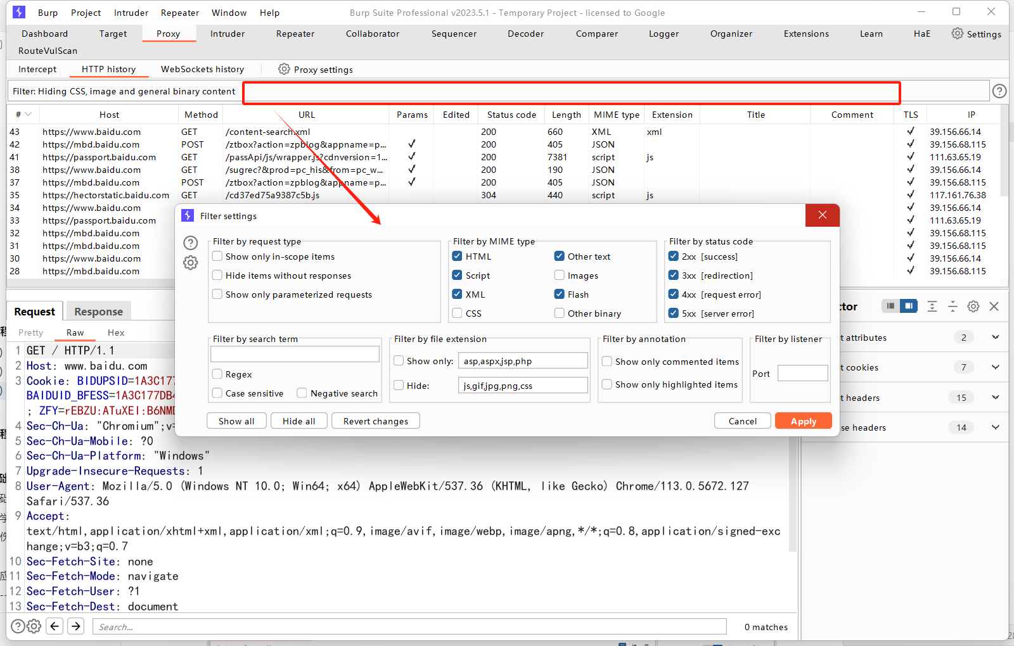The height and width of the screenshot is (646, 1014).
Task: Click Show all button
Action: point(236,421)
